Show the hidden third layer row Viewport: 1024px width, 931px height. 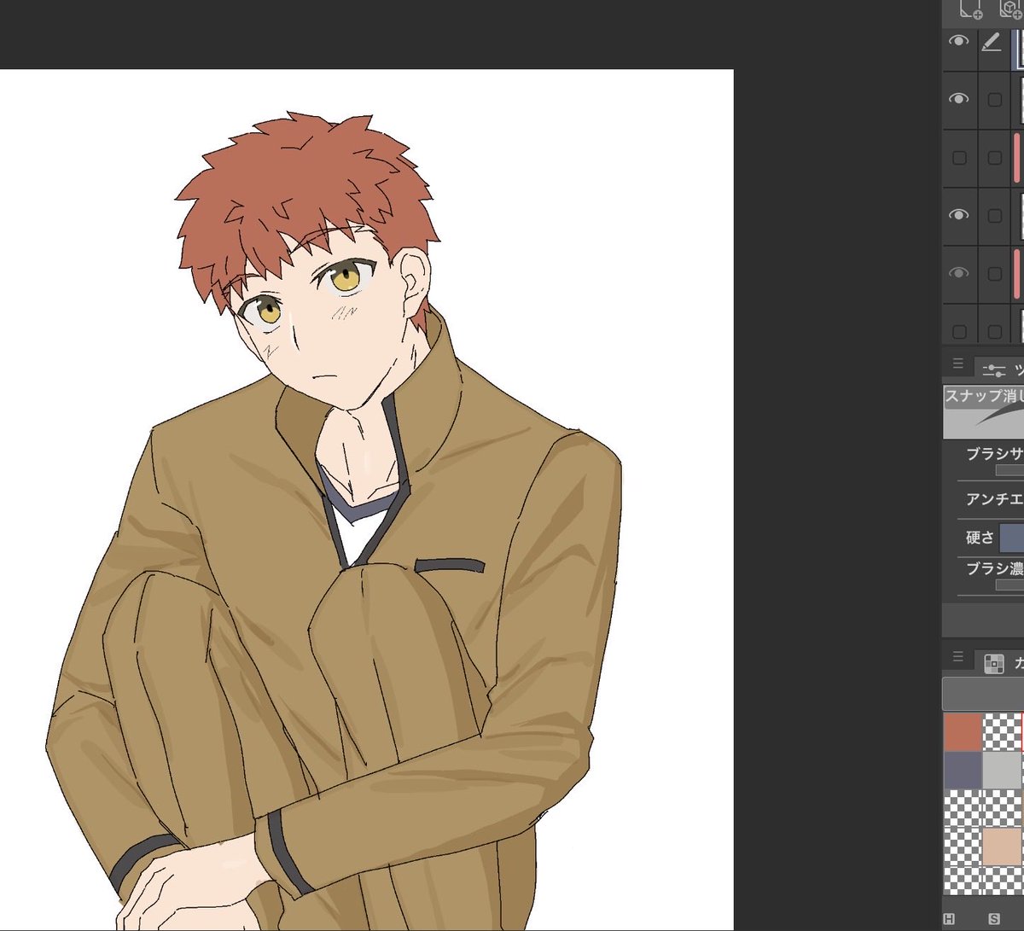(x=959, y=158)
